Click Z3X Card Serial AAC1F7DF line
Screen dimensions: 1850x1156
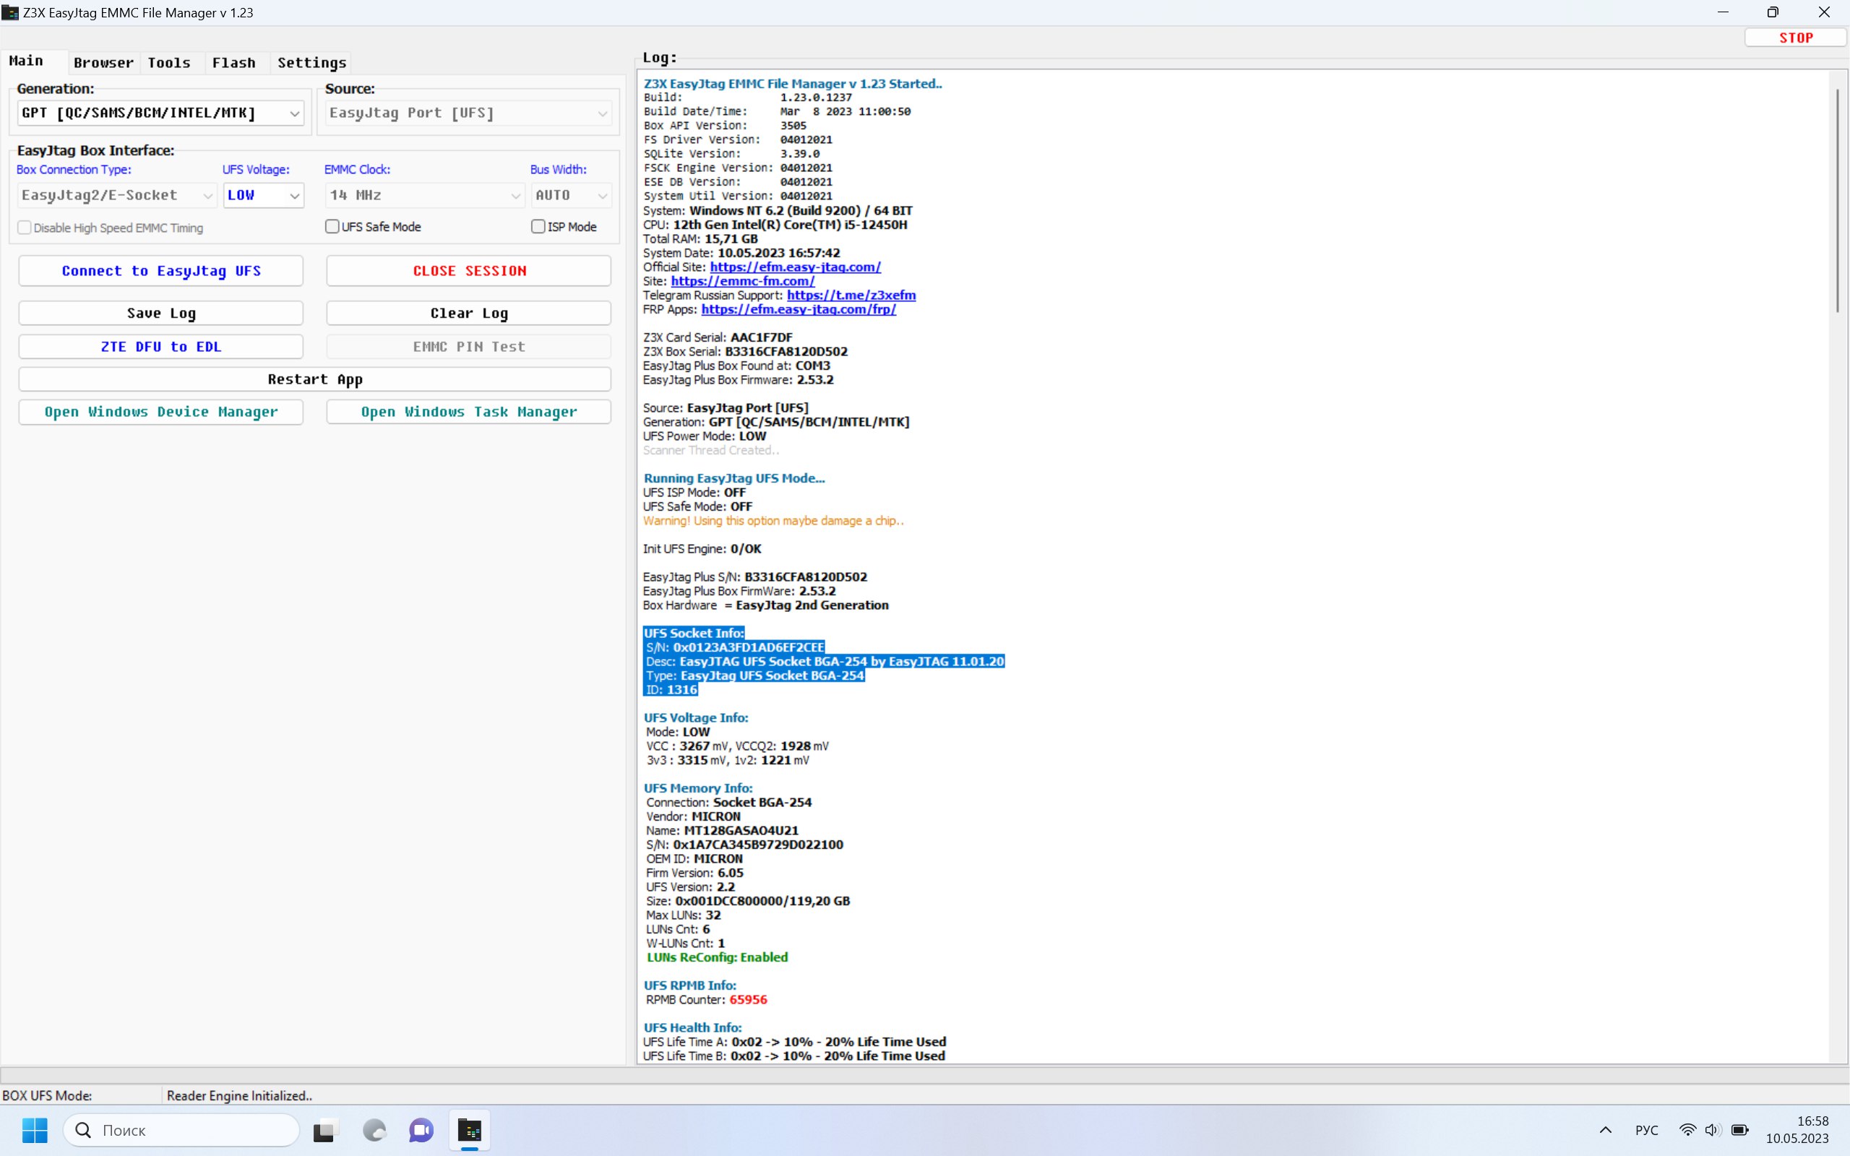click(x=718, y=337)
